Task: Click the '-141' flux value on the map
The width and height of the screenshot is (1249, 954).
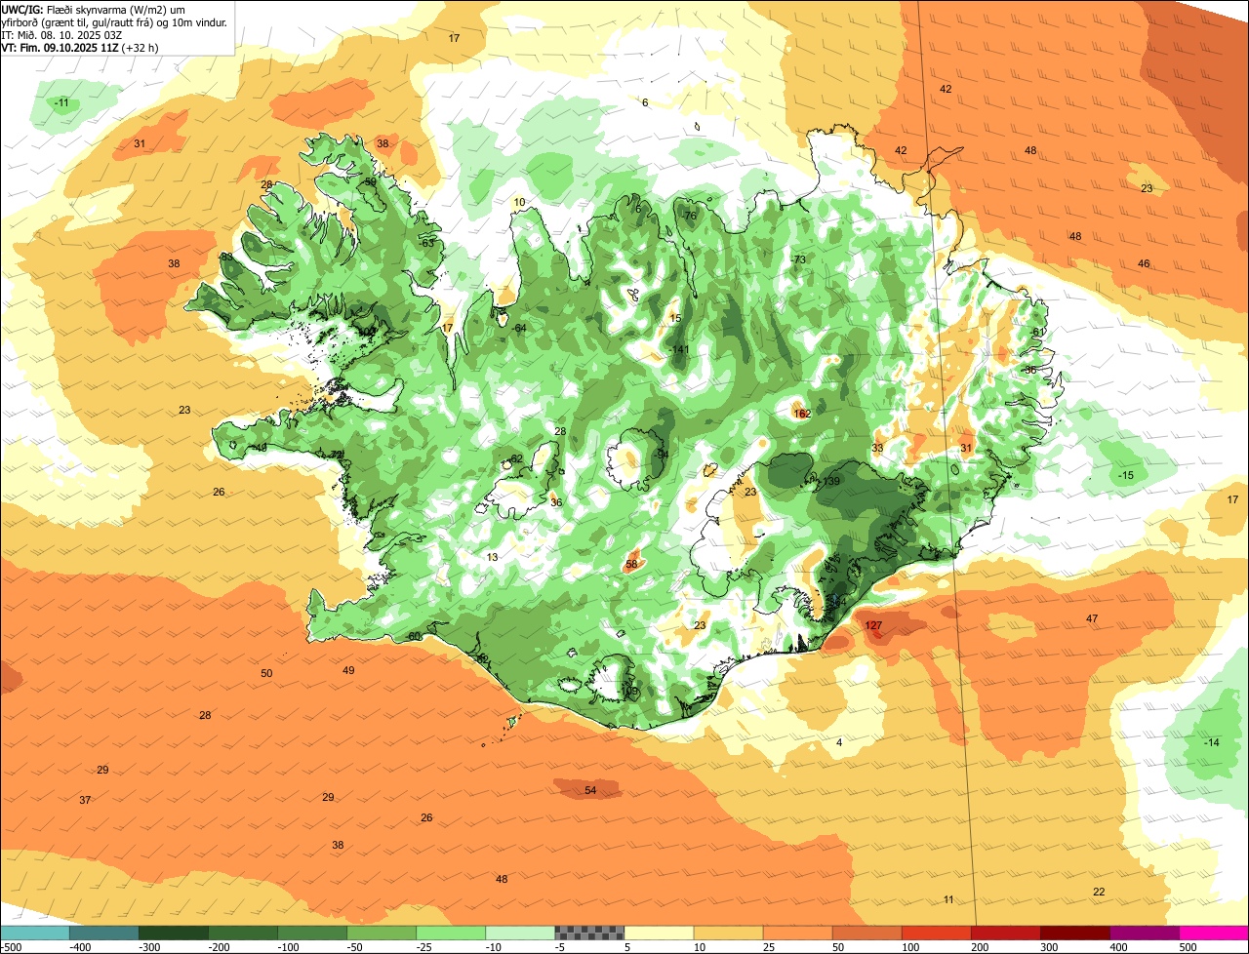Action: click(680, 350)
